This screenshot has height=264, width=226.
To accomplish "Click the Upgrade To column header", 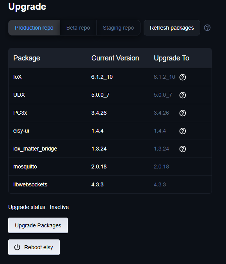I will click(x=172, y=58).
